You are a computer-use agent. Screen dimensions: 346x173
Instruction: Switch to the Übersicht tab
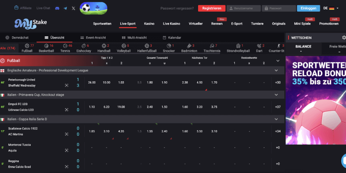(x=54, y=38)
